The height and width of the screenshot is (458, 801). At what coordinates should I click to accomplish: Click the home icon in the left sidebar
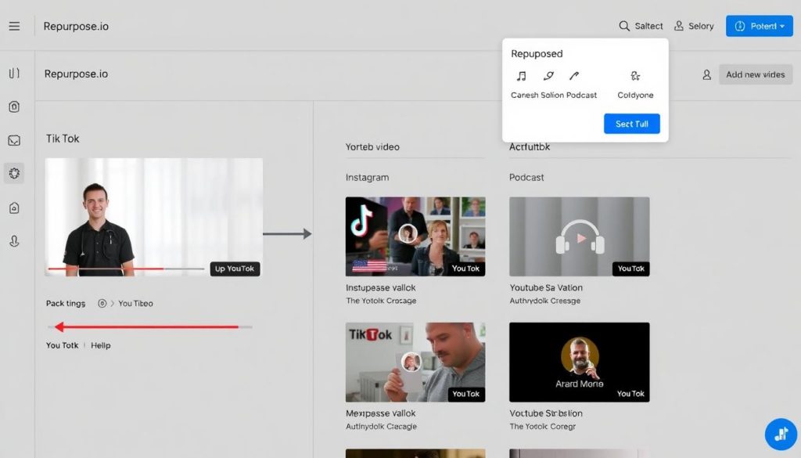pyautogui.click(x=14, y=207)
